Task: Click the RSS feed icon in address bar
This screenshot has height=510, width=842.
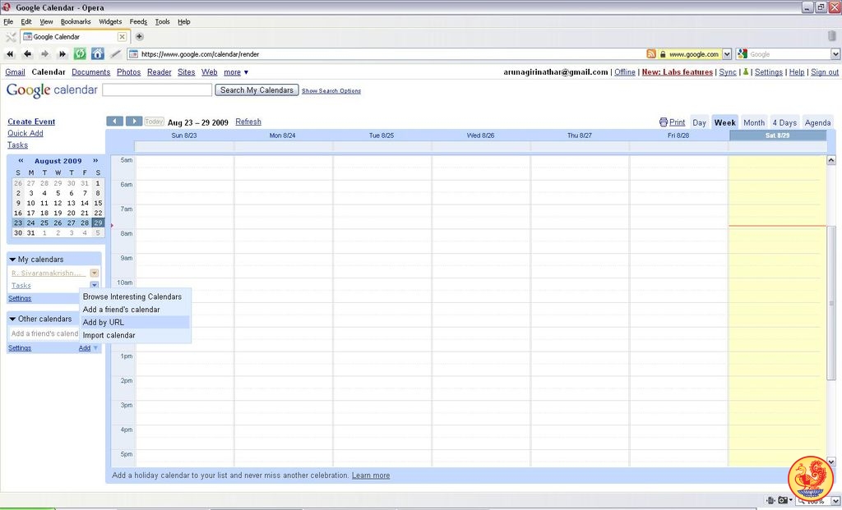Action: [x=651, y=54]
